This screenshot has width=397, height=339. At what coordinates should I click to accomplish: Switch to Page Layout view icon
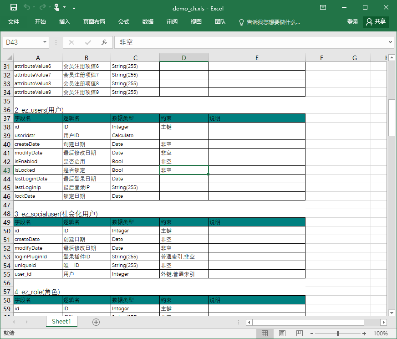[x=282, y=334]
